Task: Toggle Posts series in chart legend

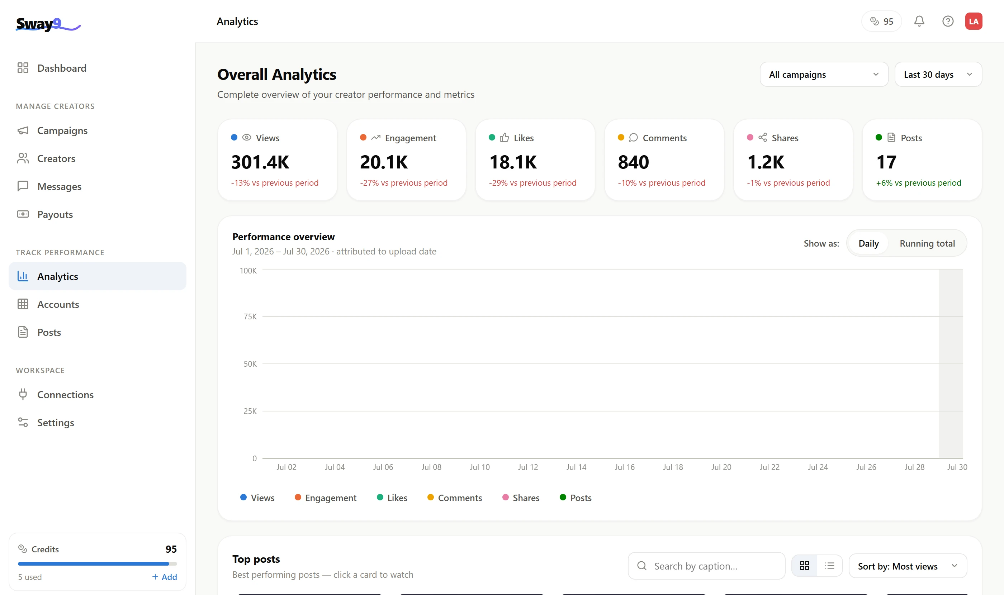Action: coord(576,498)
